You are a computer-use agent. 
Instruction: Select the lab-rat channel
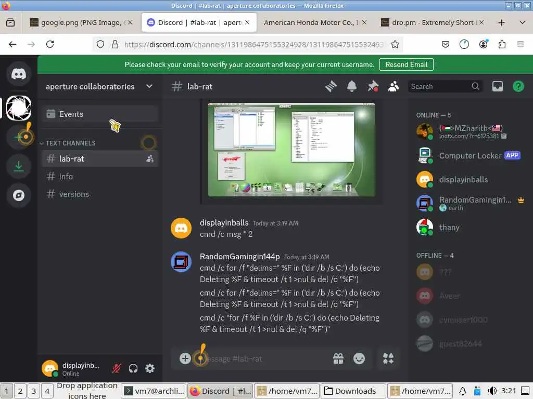click(x=100, y=158)
